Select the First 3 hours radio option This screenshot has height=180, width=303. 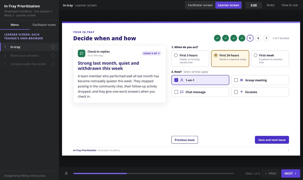point(190,58)
